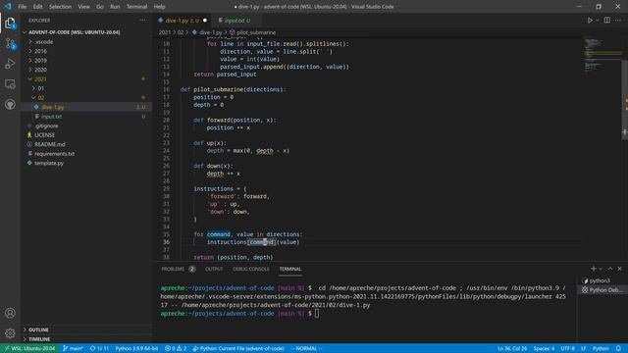Open dive-1.py in the explorer tree
The width and height of the screenshot is (628, 353).
coord(86,107)
